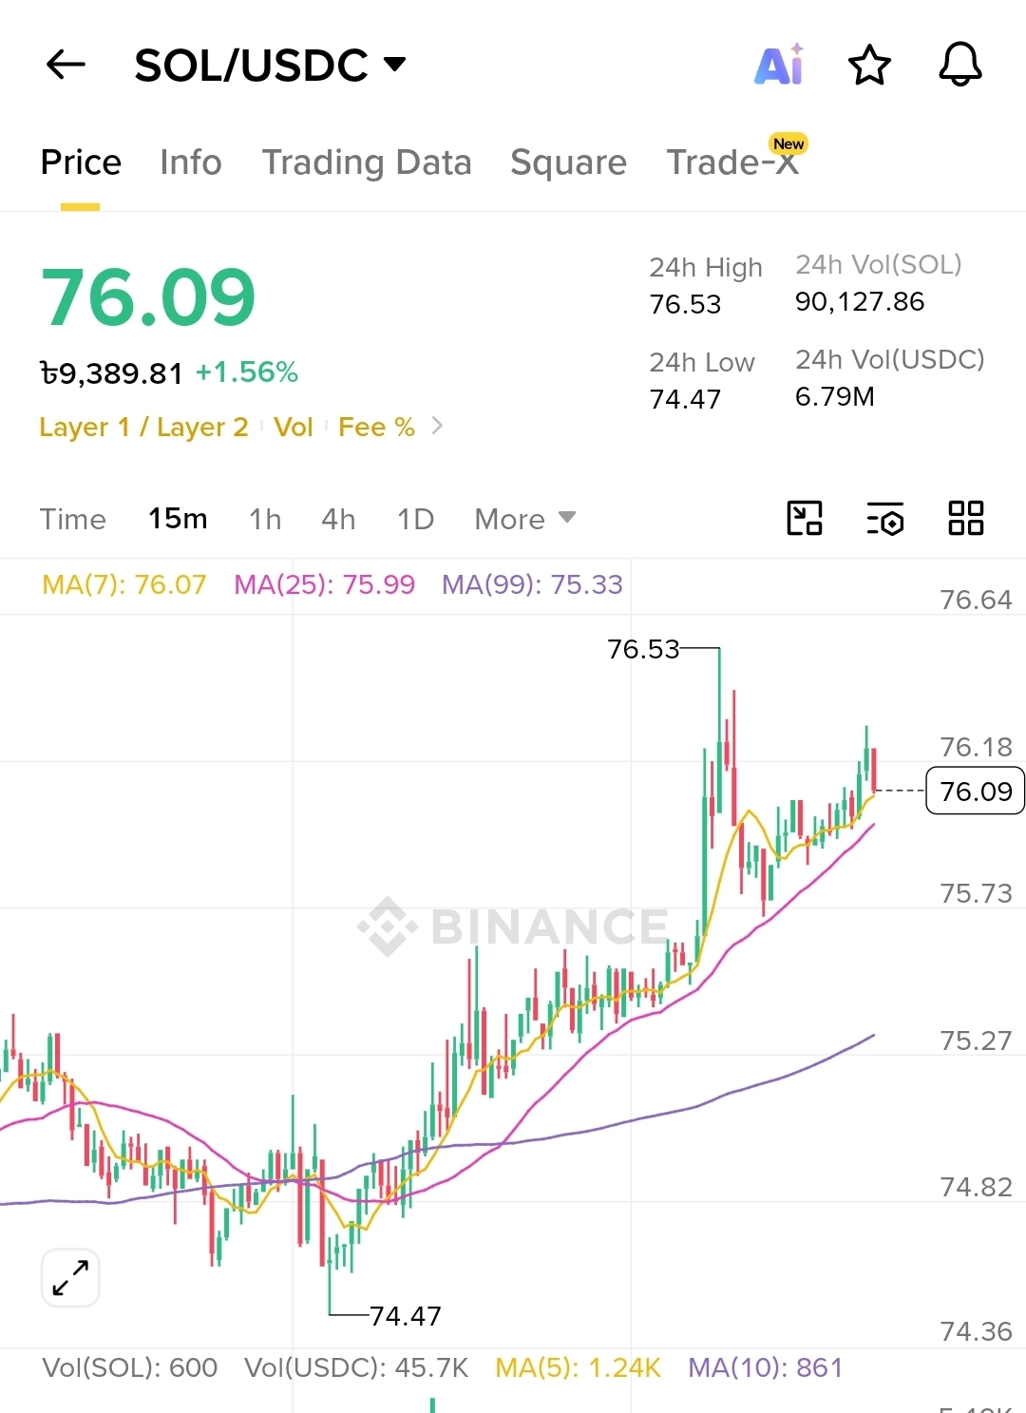Image resolution: width=1026 pixels, height=1413 pixels.
Task: Tap the MA(25): 75.99 indicator label
Action: [x=324, y=584]
